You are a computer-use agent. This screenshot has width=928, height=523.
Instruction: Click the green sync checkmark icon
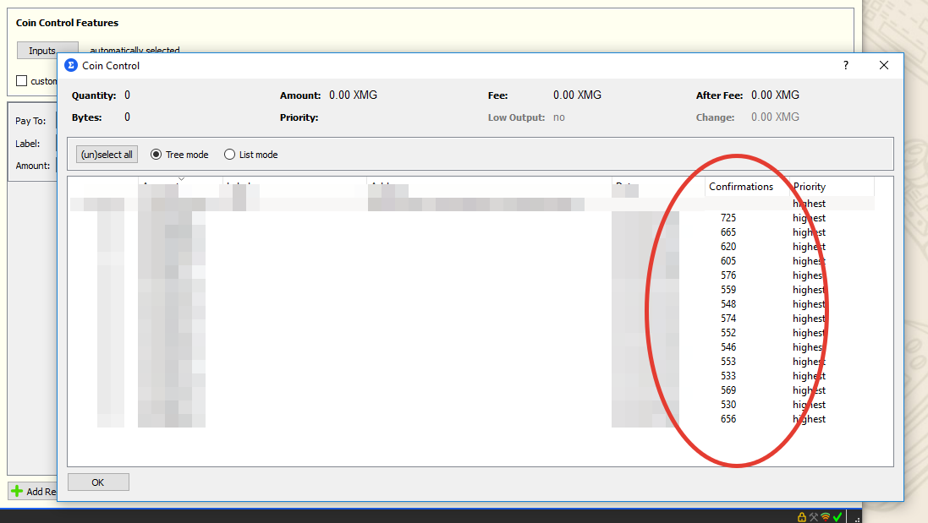point(837,517)
